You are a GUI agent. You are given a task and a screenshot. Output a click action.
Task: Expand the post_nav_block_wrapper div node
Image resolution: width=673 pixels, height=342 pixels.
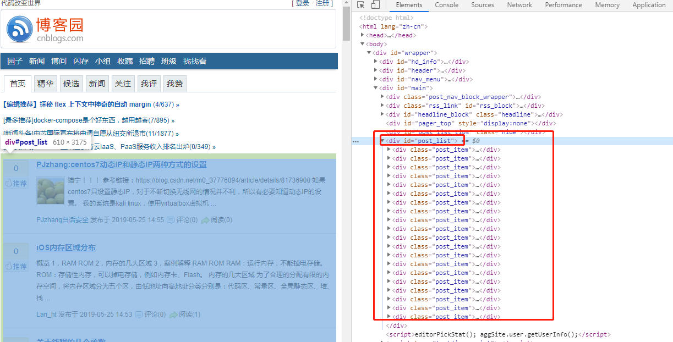pos(382,97)
